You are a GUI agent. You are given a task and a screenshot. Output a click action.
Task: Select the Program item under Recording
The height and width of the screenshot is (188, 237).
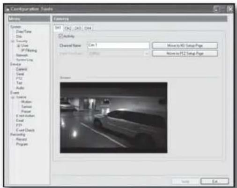coord(22,144)
